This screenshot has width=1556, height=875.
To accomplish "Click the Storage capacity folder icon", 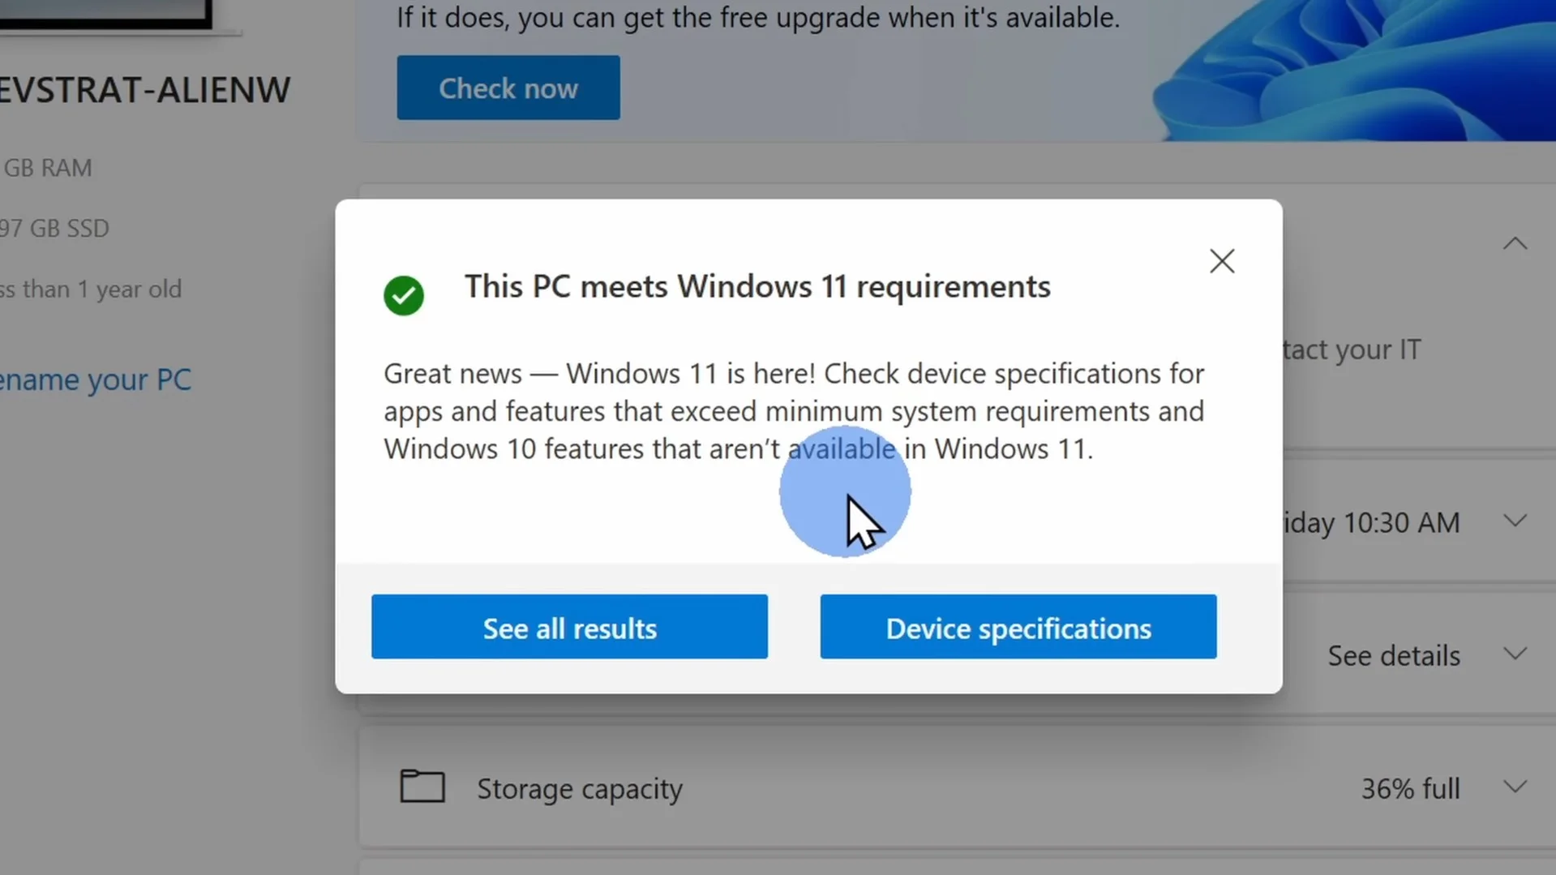I will 422,787.
